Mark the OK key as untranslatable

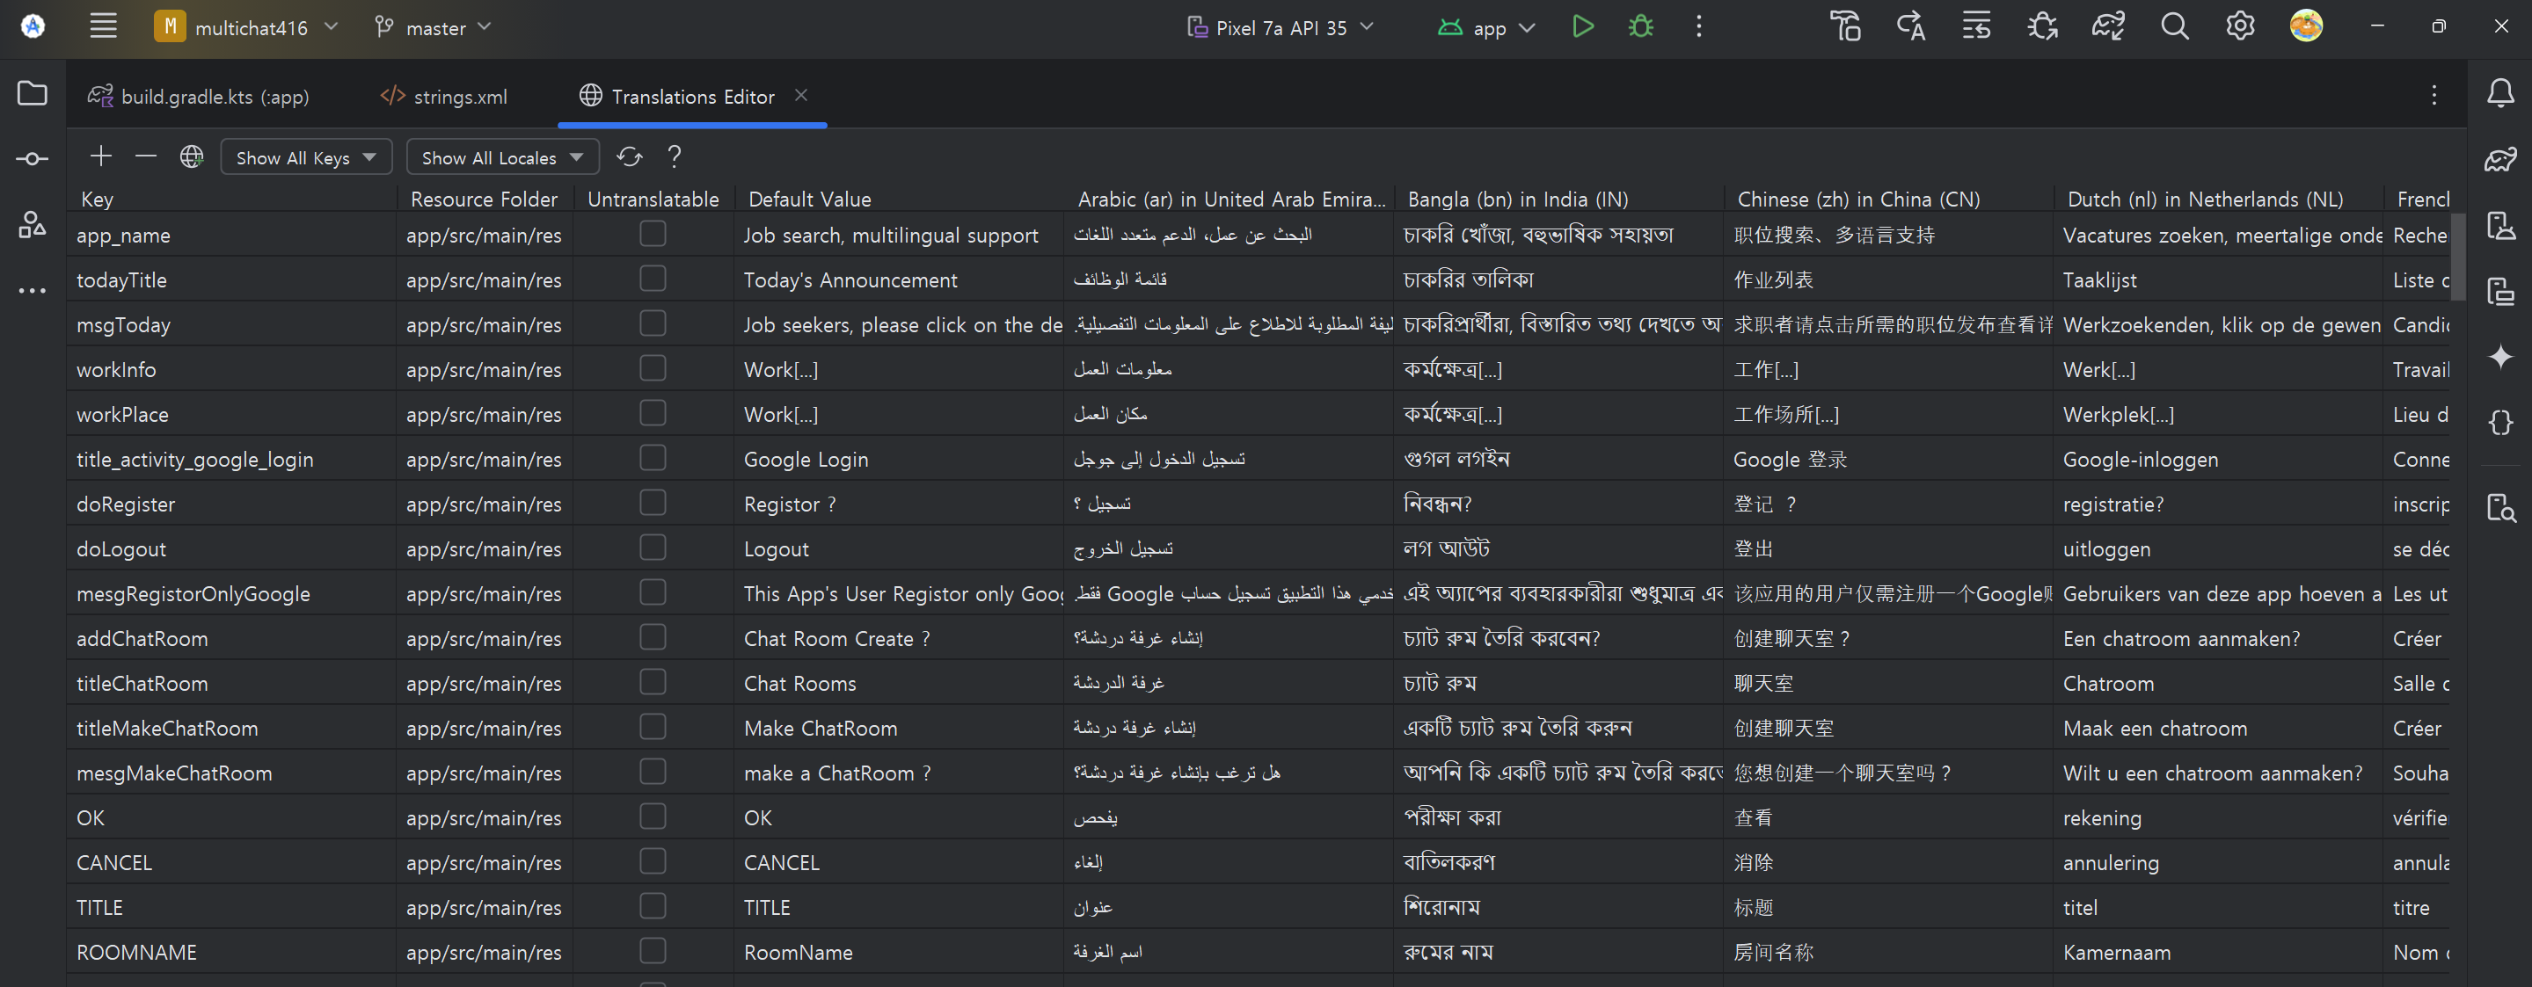click(x=653, y=817)
